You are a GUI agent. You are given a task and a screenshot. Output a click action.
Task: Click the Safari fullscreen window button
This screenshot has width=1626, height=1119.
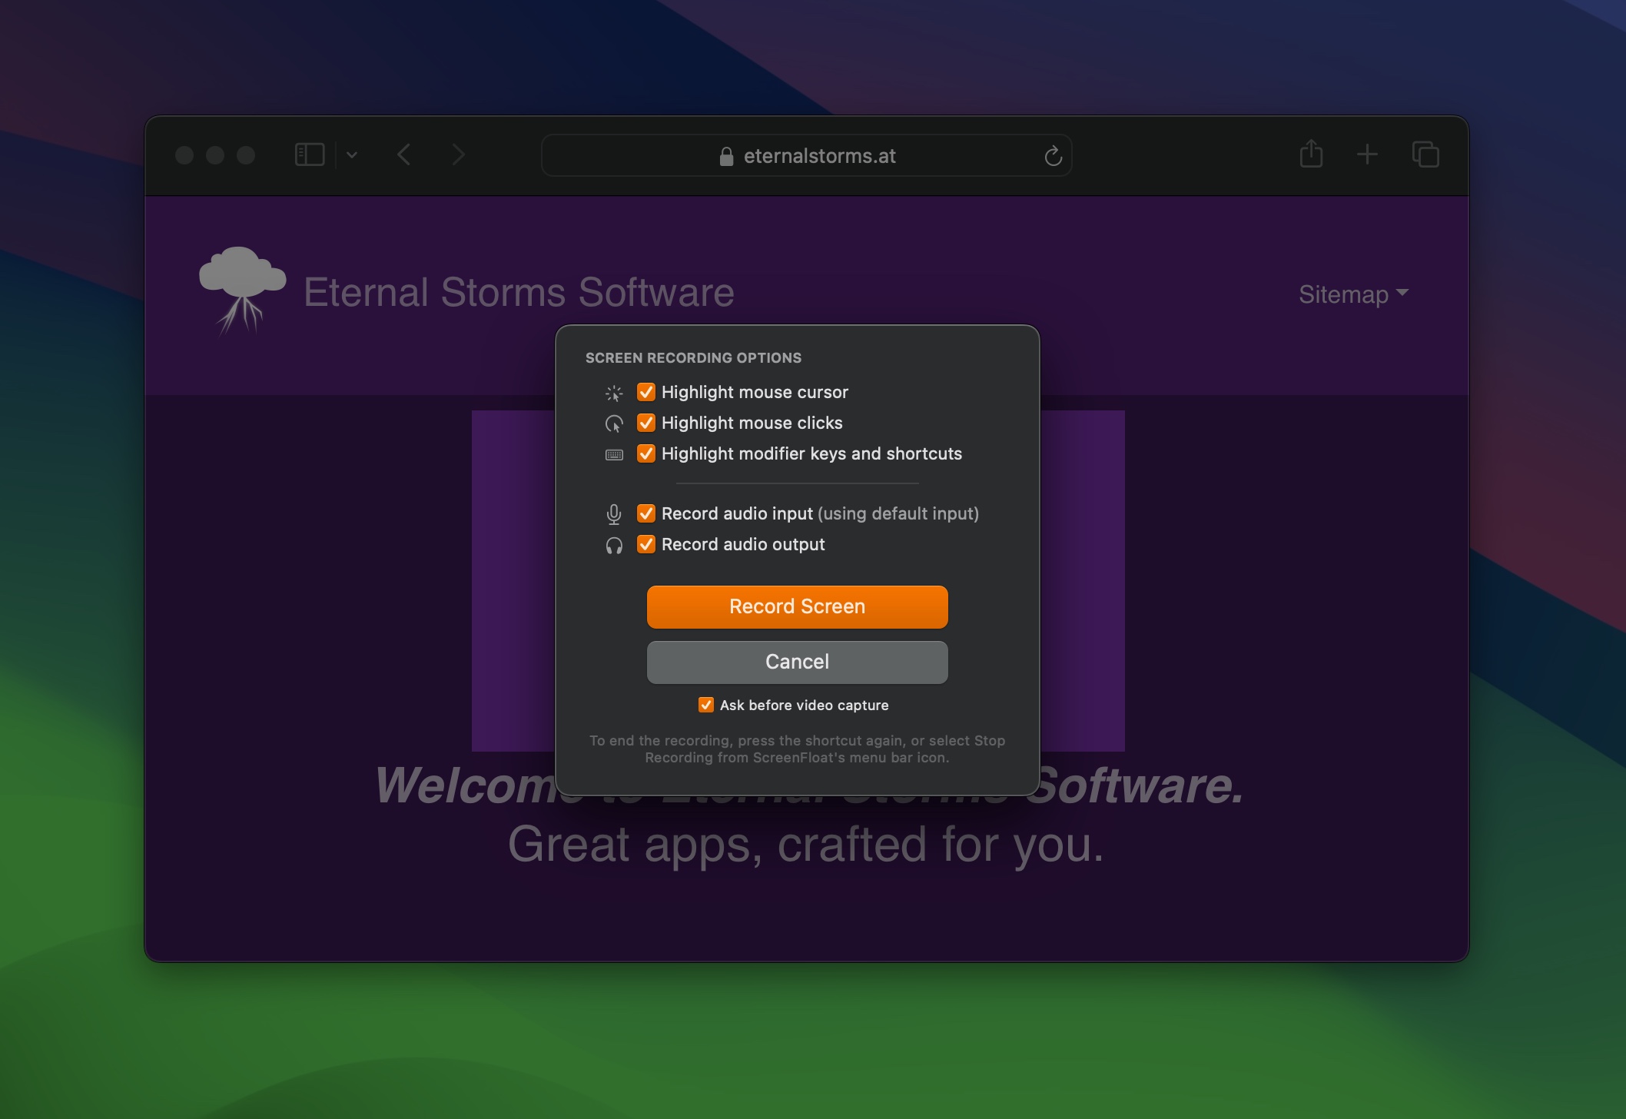tap(246, 155)
